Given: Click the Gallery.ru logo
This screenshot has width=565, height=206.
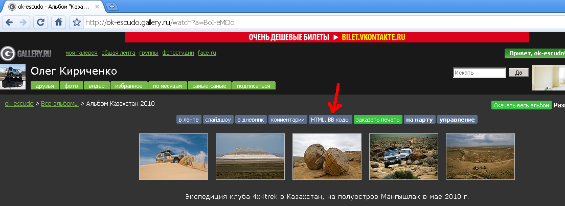Looking at the screenshot, I should [x=27, y=54].
